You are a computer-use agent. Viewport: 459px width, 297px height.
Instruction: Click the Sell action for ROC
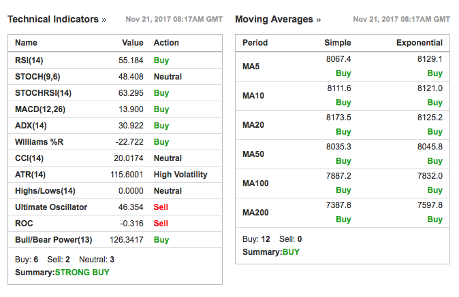coord(161,224)
